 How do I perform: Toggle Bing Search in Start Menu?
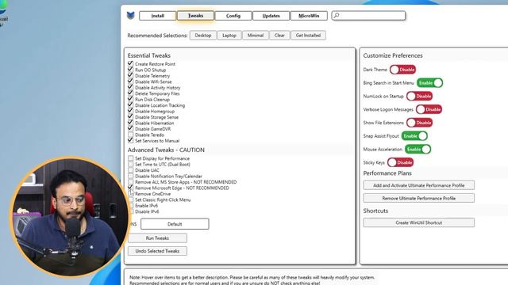[429, 82]
